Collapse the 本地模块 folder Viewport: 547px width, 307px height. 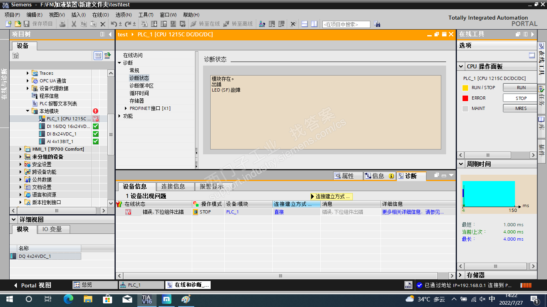tap(28, 111)
